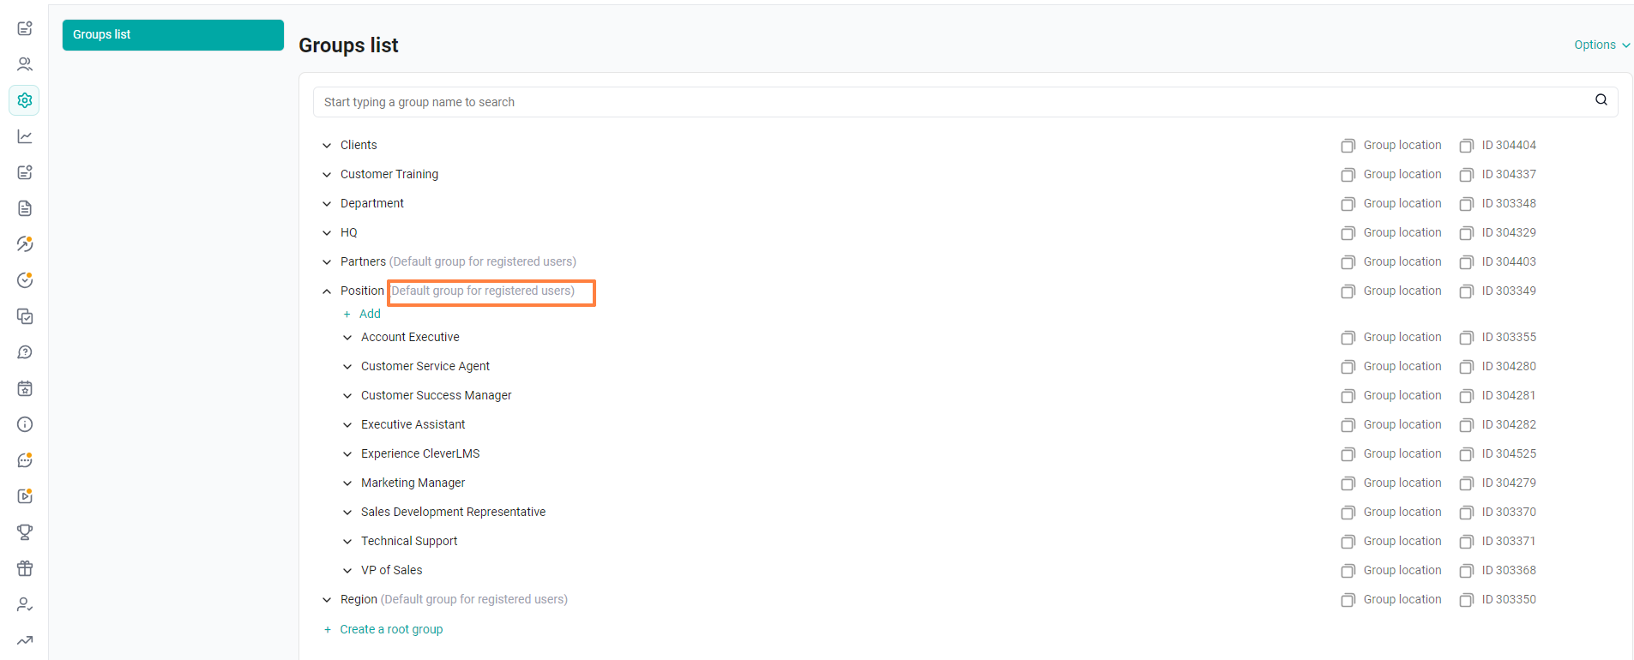Open the calendar star events icon
The height and width of the screenshot is (660, 1634).
tap(25, 388)
